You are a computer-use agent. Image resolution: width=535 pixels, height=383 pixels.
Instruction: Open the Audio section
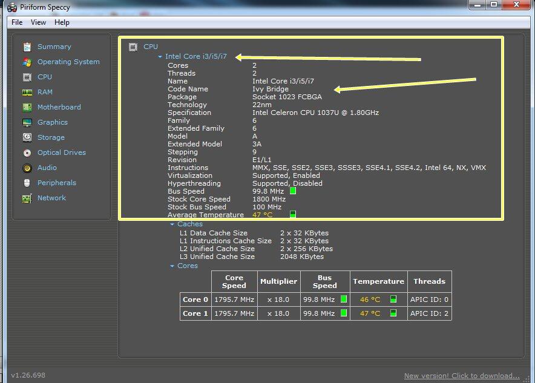47,168
